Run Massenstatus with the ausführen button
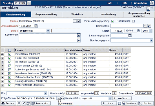Viewport: 155px width, 106px height. tap(122, 98)
